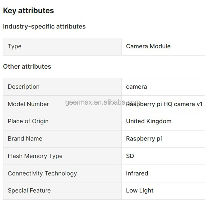Select the SD memory type value
This screenshot has width=205, height=205.
tap(130, 156)
